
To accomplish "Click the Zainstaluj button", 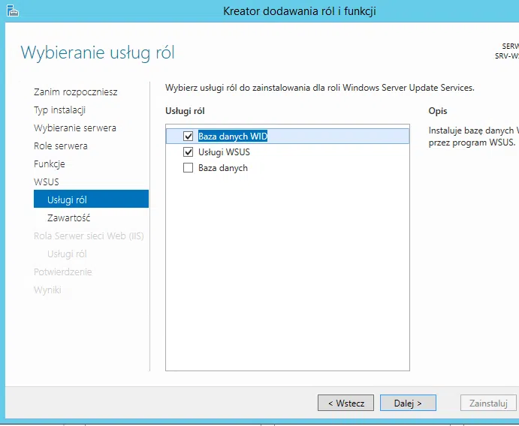I will click(488, 403).
